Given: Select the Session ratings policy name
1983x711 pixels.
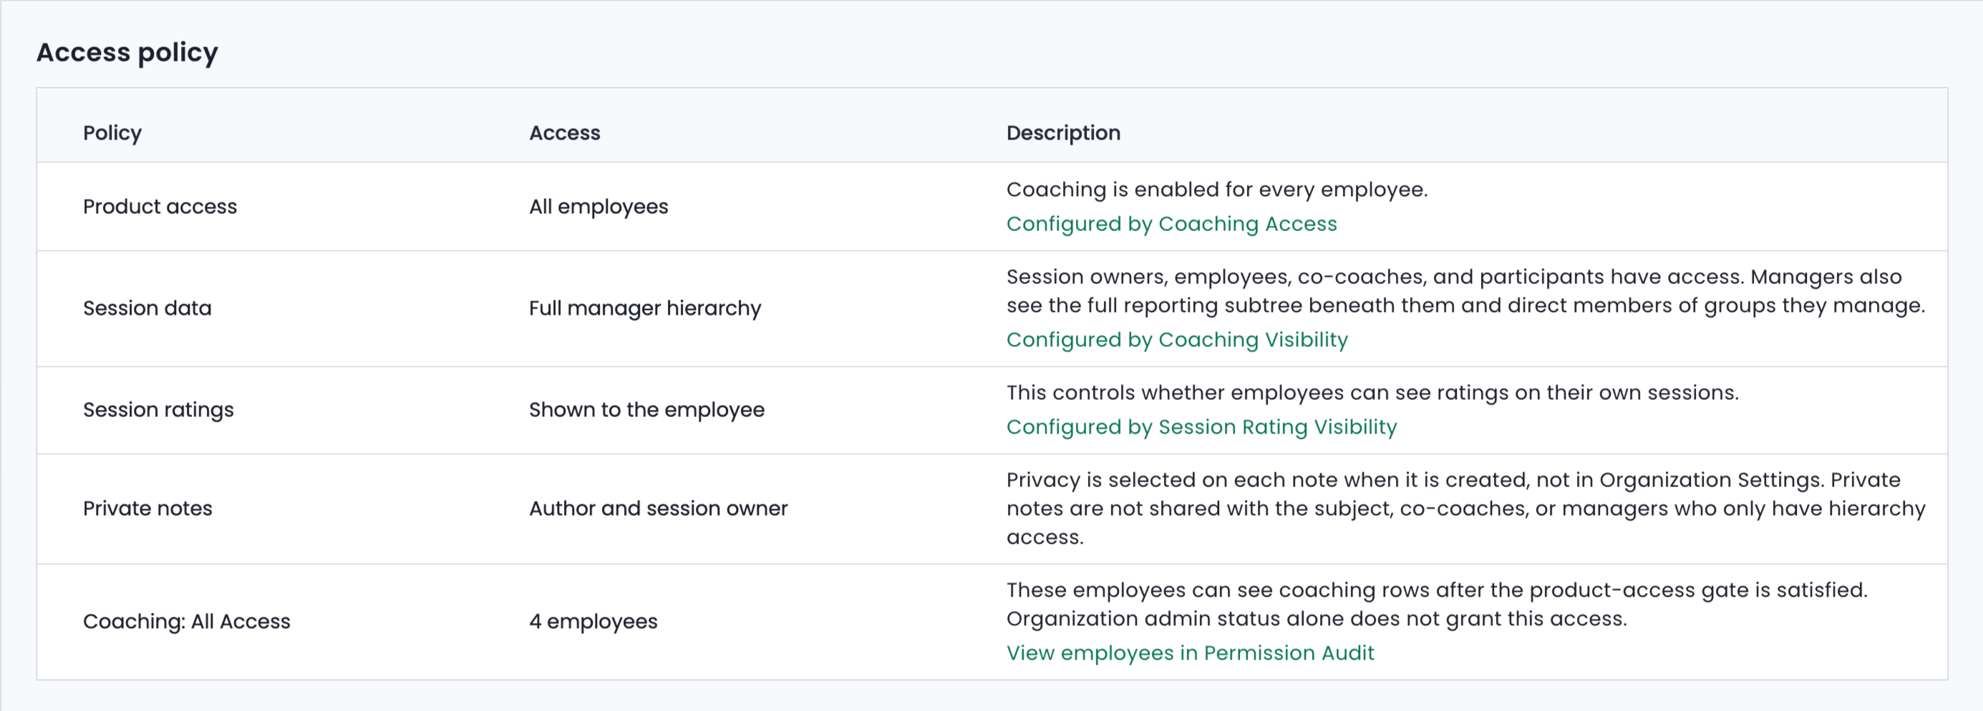Looking at the screenshot, I should (159, 410).
